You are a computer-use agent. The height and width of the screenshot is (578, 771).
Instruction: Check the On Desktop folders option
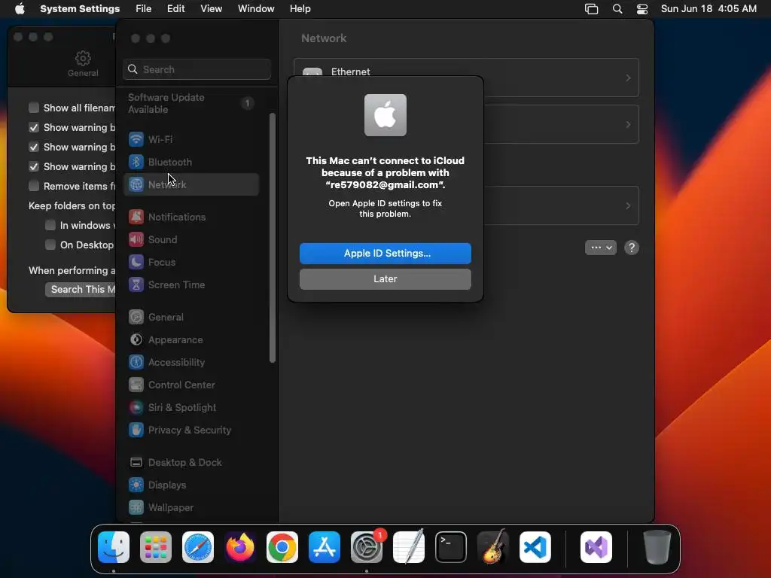(x=50, y=245)
